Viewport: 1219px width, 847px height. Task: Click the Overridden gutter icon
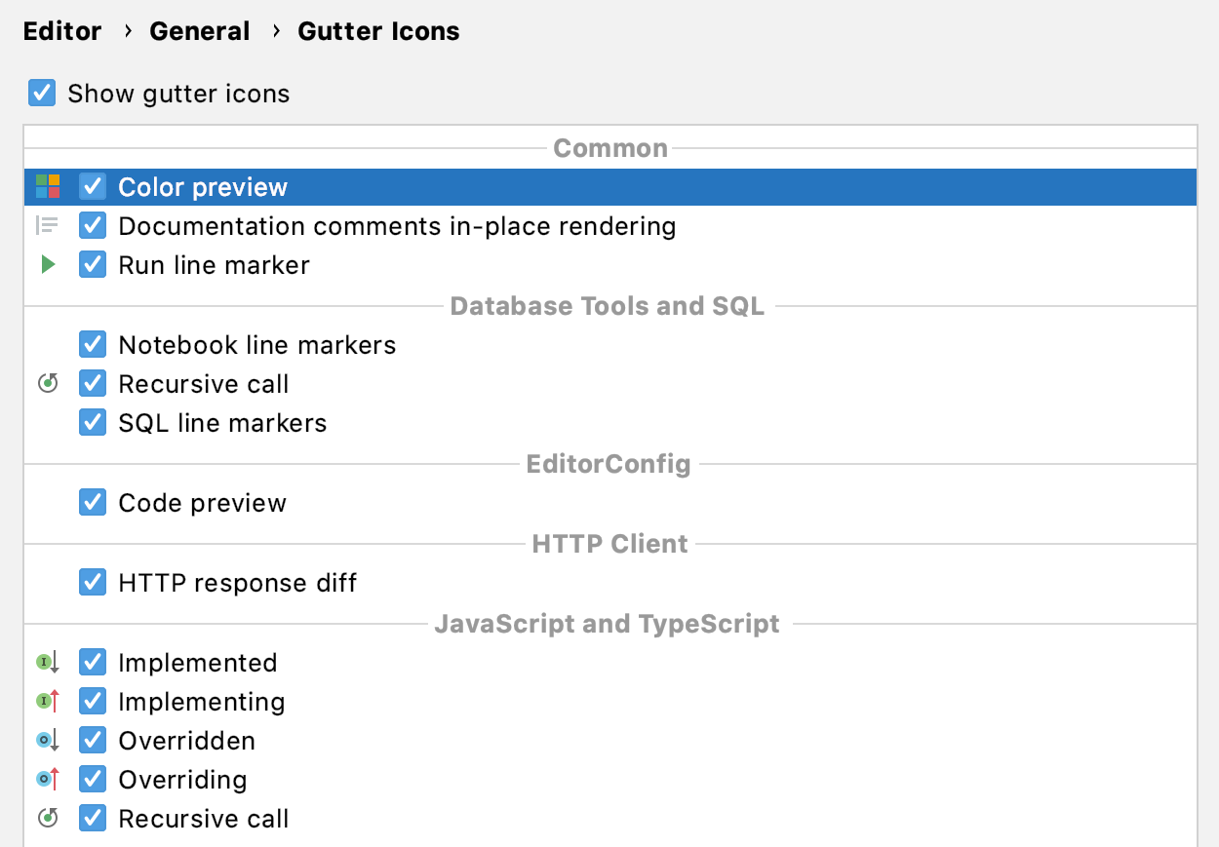coord(48,741)
